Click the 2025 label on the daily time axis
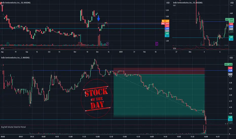Image resolution: width=236 pixels, height=139 pixels. [121, 52]
